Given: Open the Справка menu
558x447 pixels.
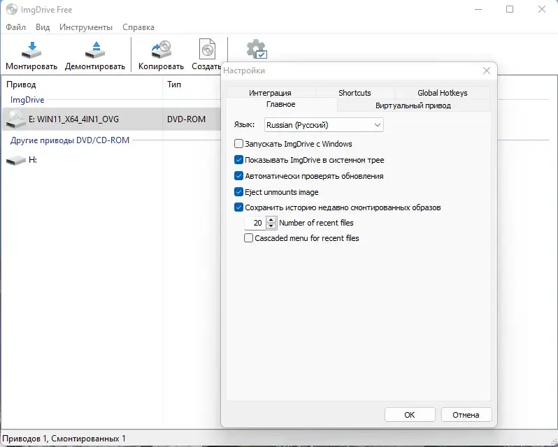Looking at the screenshot, I should (x=138, y=27).
